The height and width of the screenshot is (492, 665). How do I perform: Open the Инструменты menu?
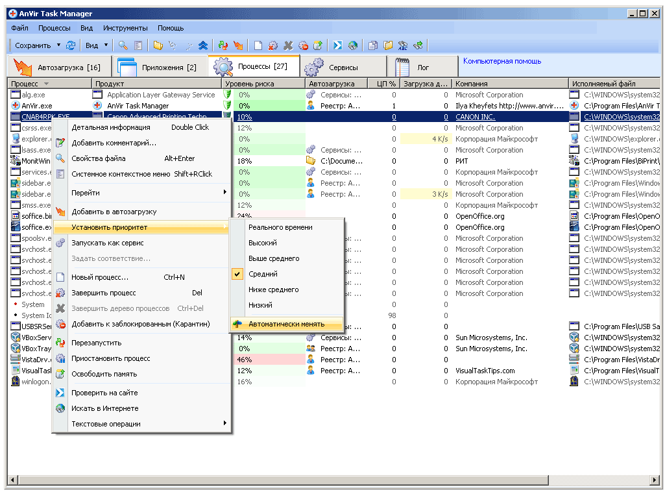click(125, 28)
